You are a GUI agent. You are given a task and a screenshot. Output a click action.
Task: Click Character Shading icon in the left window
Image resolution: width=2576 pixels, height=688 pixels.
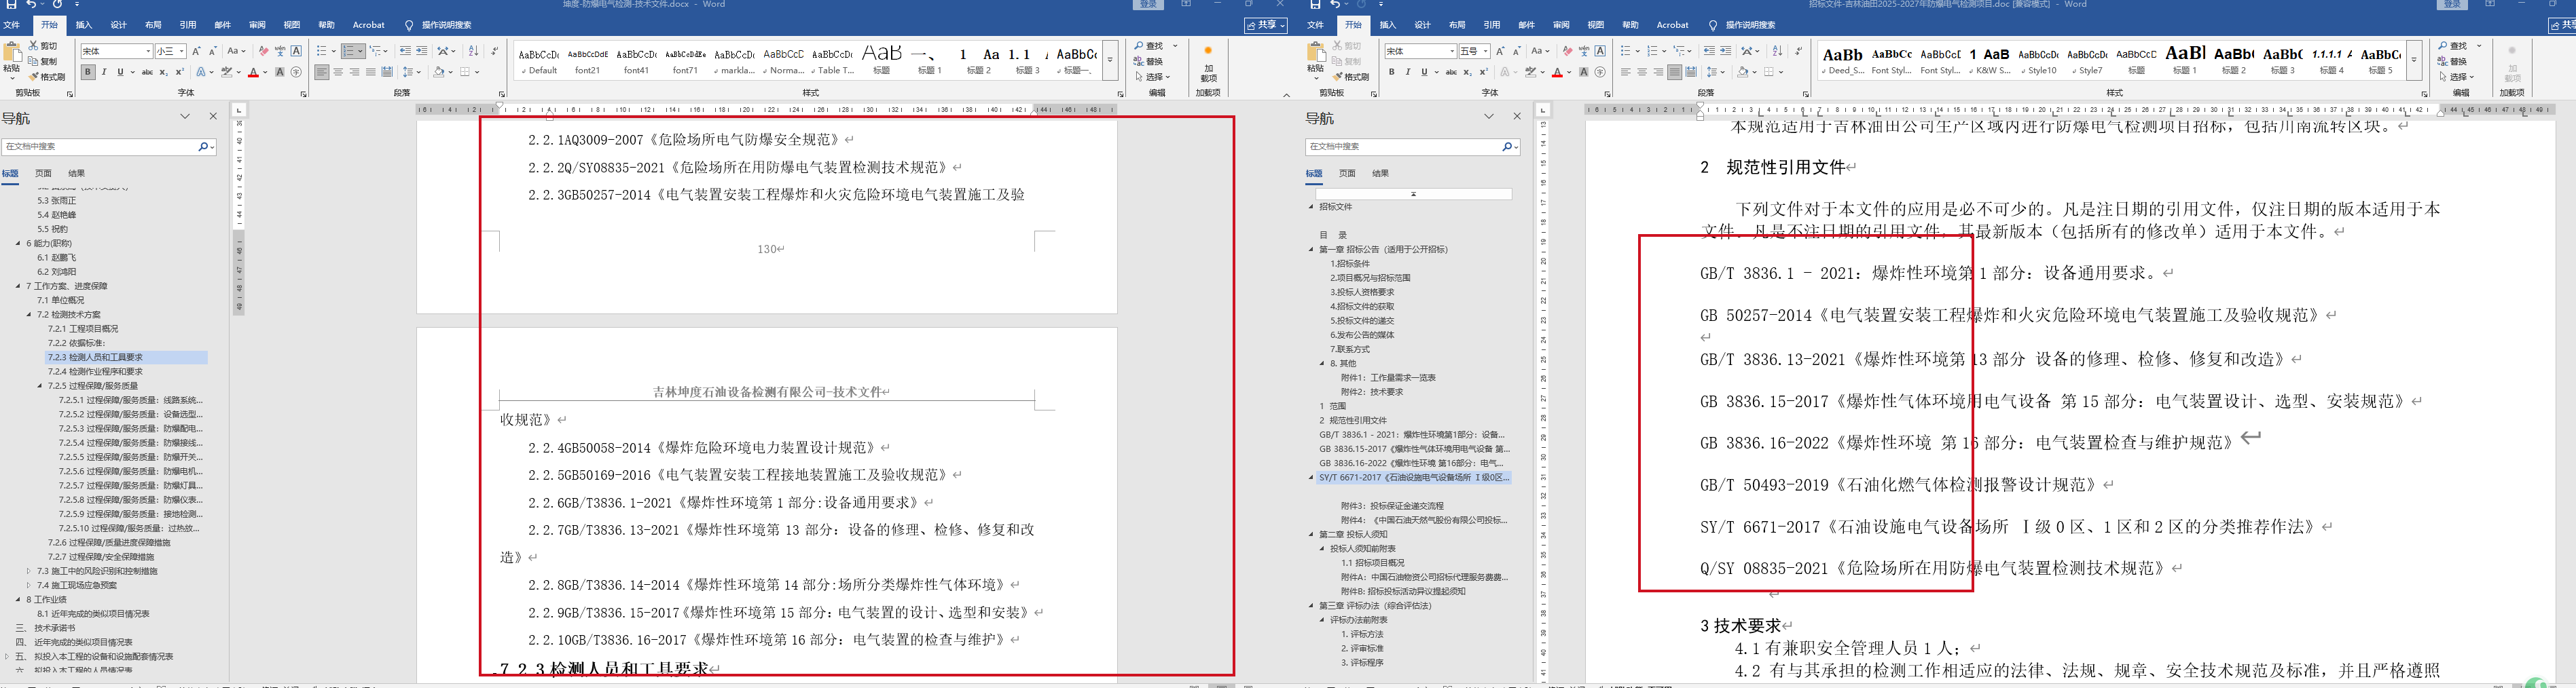click(280, 72)
